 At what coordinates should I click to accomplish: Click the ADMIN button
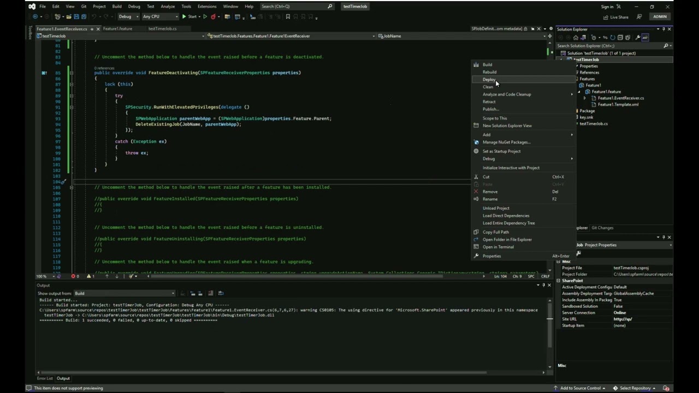click(660, 17)
